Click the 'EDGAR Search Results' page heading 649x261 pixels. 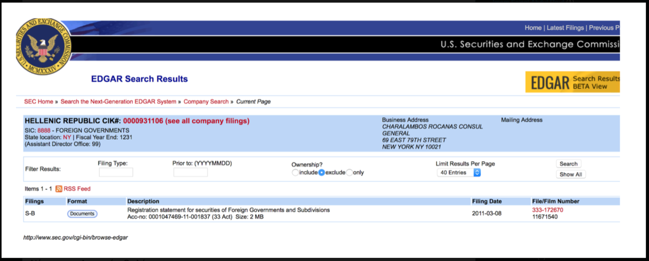click(x=140, y=79)
